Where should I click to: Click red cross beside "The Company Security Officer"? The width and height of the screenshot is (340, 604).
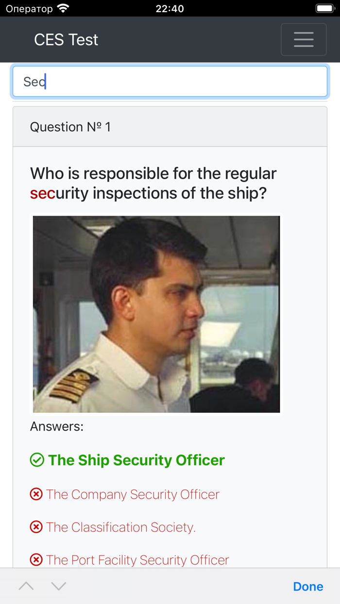(36, 494)
